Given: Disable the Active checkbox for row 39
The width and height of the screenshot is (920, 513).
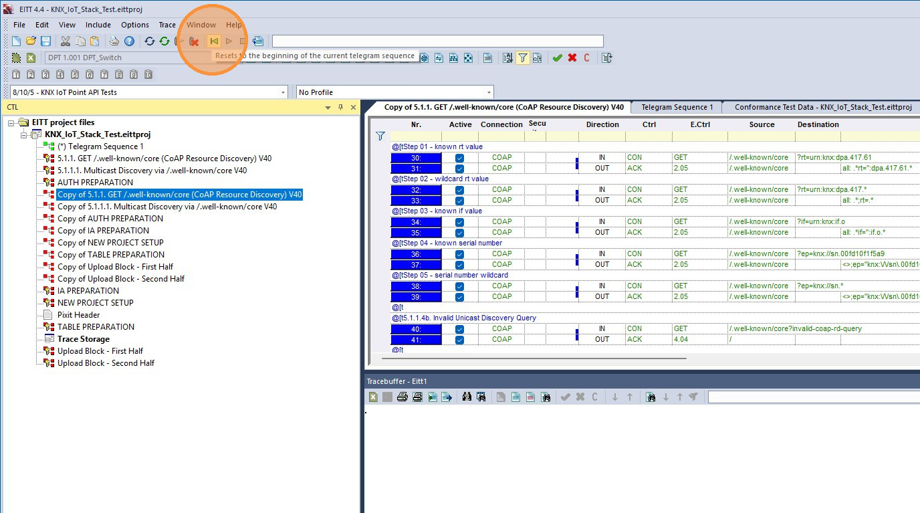Looking at the screenshot, I should (459, 297).
